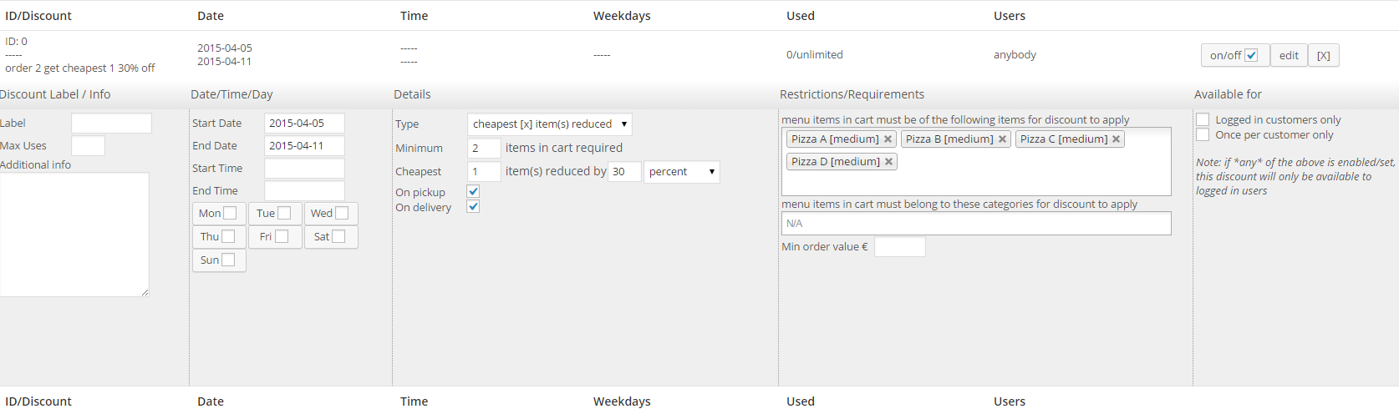Enable Once per customer only
This screenshot has height=414, width=1399.
pyautogui.click(x=1203, y=134)
